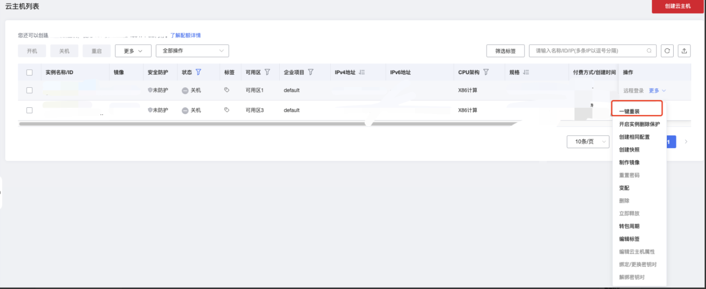Click 解绑密钥对 menu item
The image size is (706, 289).
click(x=632, y=277)
